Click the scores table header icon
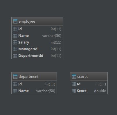Screen dimensions: 117x115 click(74, 77)
